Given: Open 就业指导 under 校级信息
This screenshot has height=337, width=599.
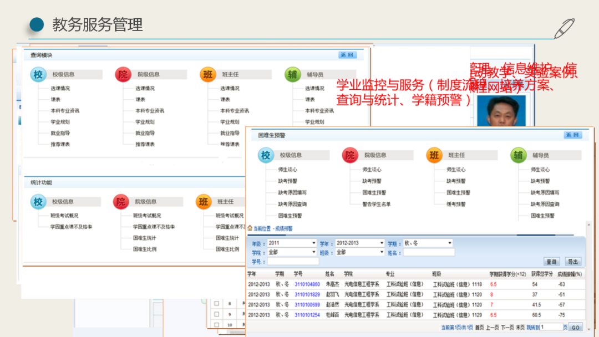Looking at the screenshot, I should tap(60, 133).
